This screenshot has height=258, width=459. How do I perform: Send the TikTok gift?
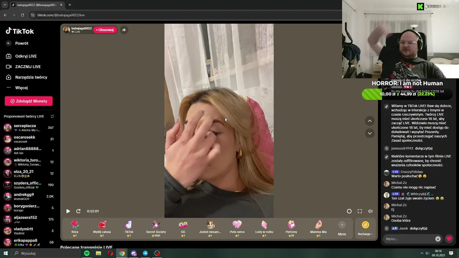(x=129, y=228)
